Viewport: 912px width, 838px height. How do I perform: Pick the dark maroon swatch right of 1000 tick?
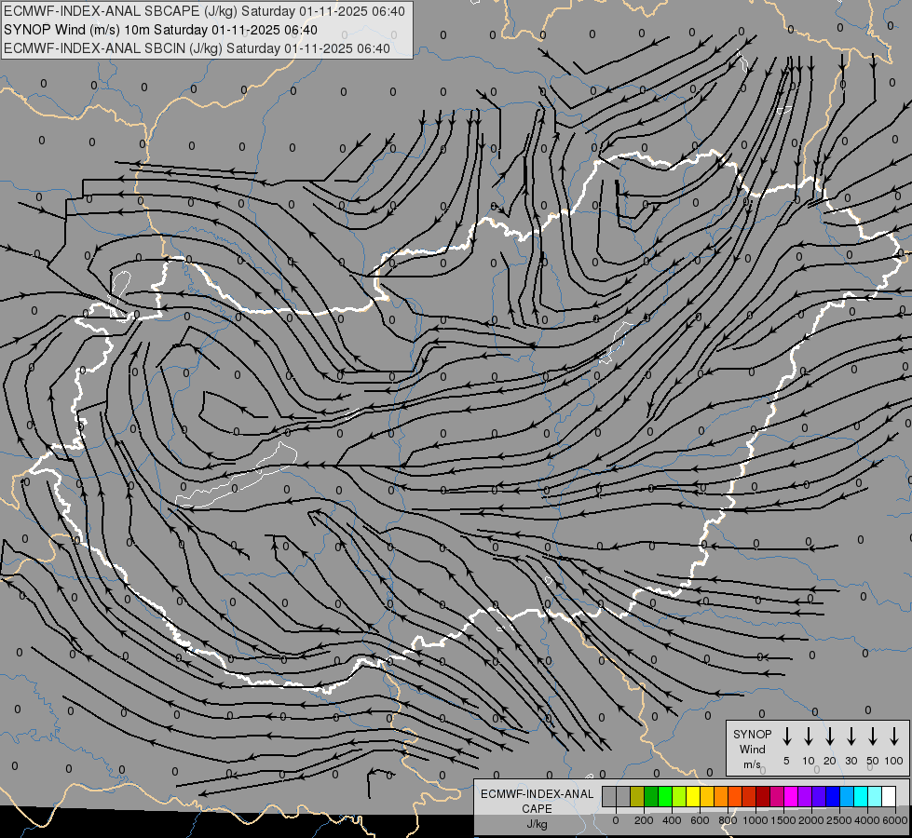coord(763,796)
